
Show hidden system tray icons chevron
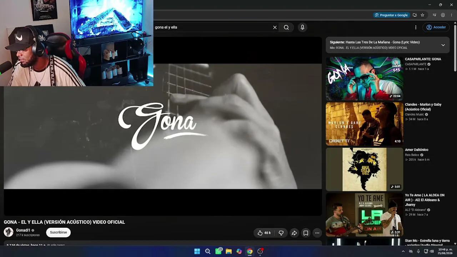(403, 251)
